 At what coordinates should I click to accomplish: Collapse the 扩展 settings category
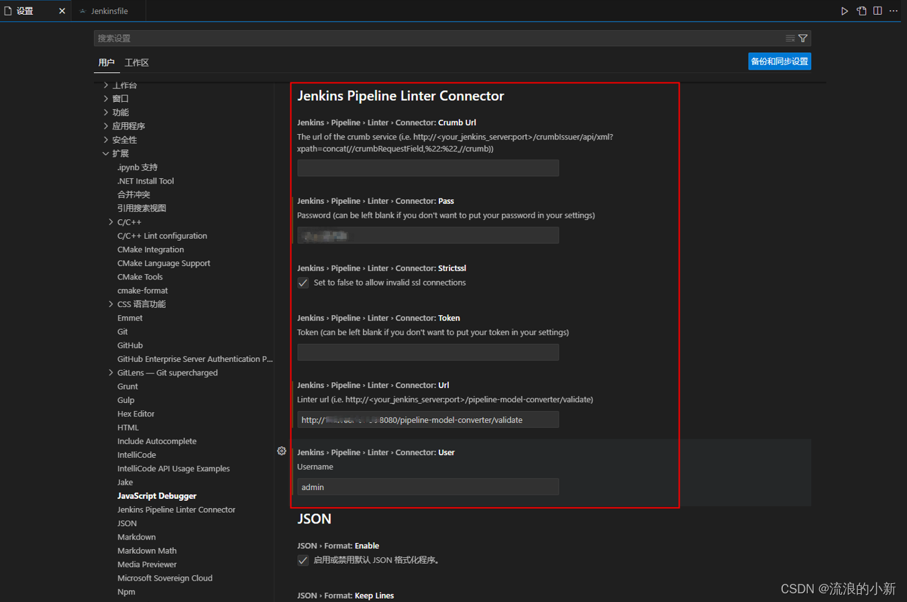[x=106, y=154]
